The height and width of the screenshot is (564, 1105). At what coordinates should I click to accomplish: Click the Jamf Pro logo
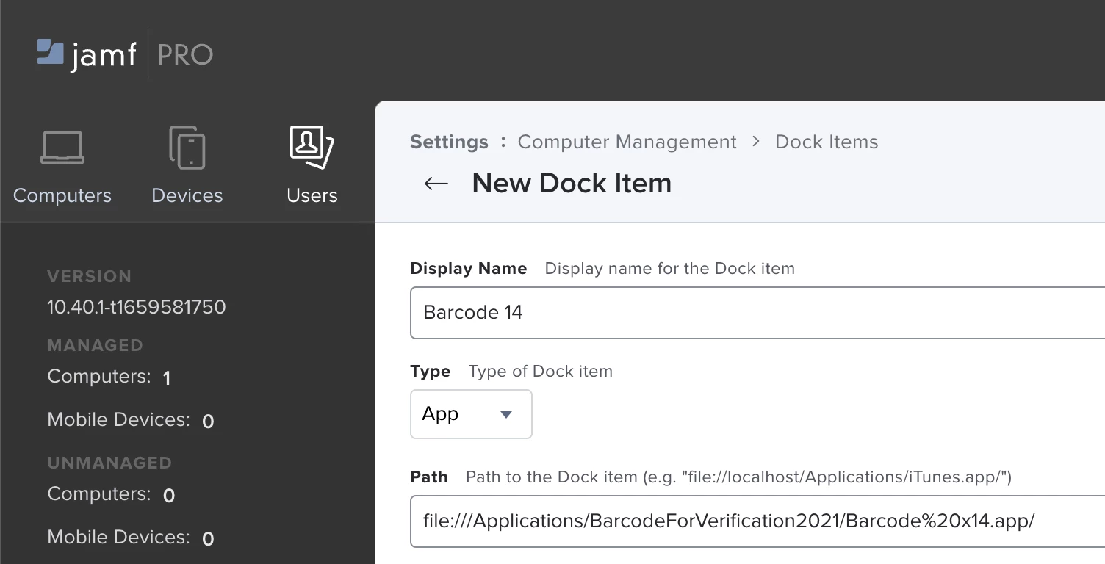(x=125, y=54)
